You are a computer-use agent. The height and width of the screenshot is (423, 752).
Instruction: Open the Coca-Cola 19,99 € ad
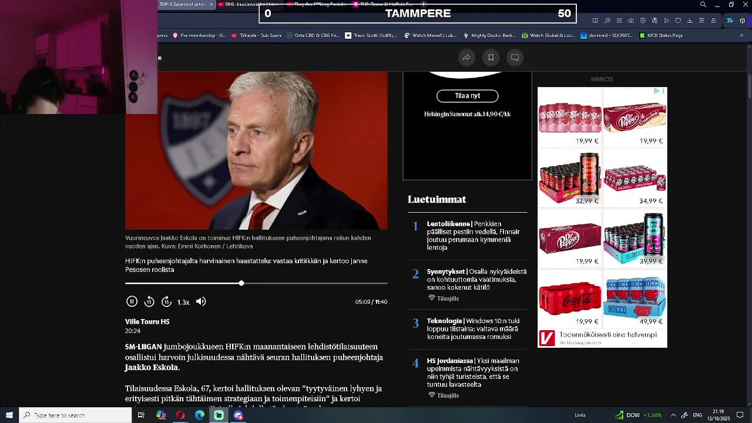(570, 298)
